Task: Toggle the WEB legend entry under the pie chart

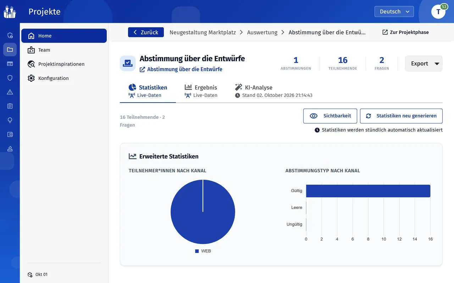Action: click(203, 251)
